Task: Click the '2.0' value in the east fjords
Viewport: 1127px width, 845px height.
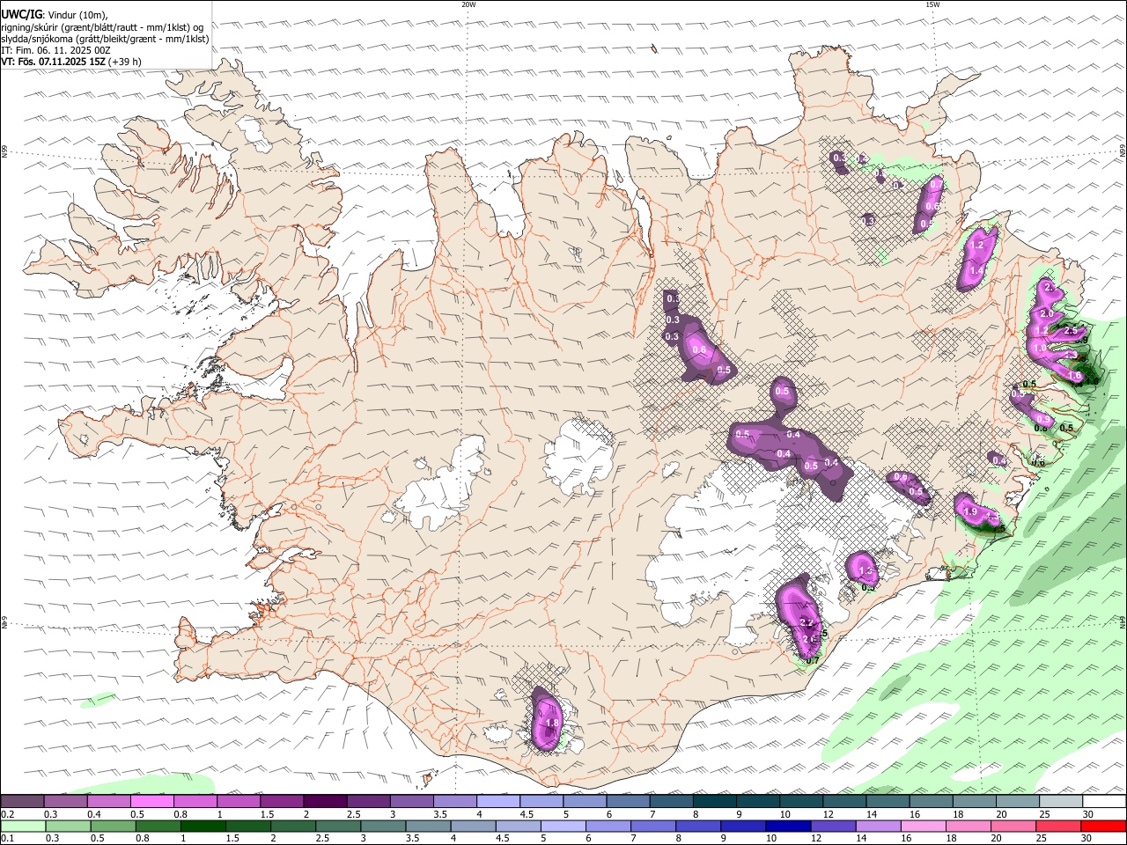Action: (1047, 313)
